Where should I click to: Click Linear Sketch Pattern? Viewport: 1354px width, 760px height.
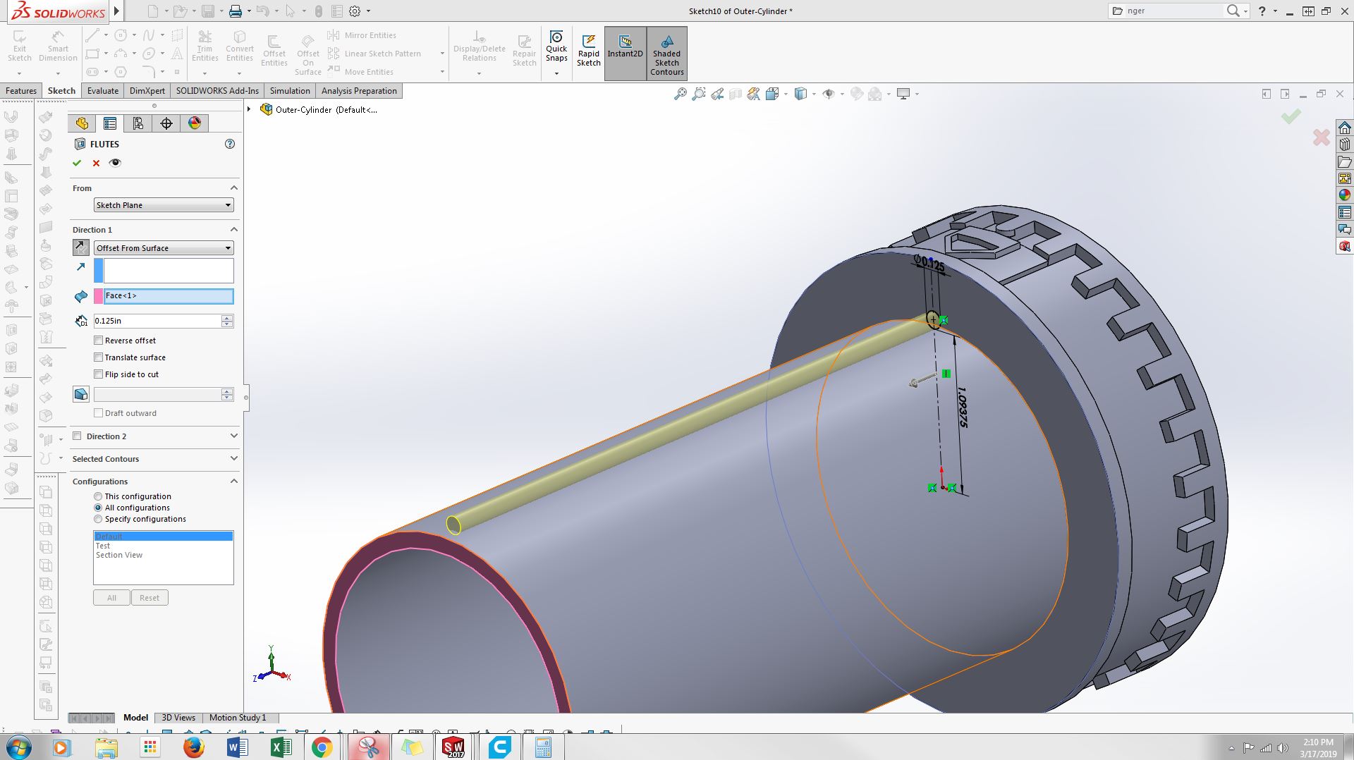(374, 54)
